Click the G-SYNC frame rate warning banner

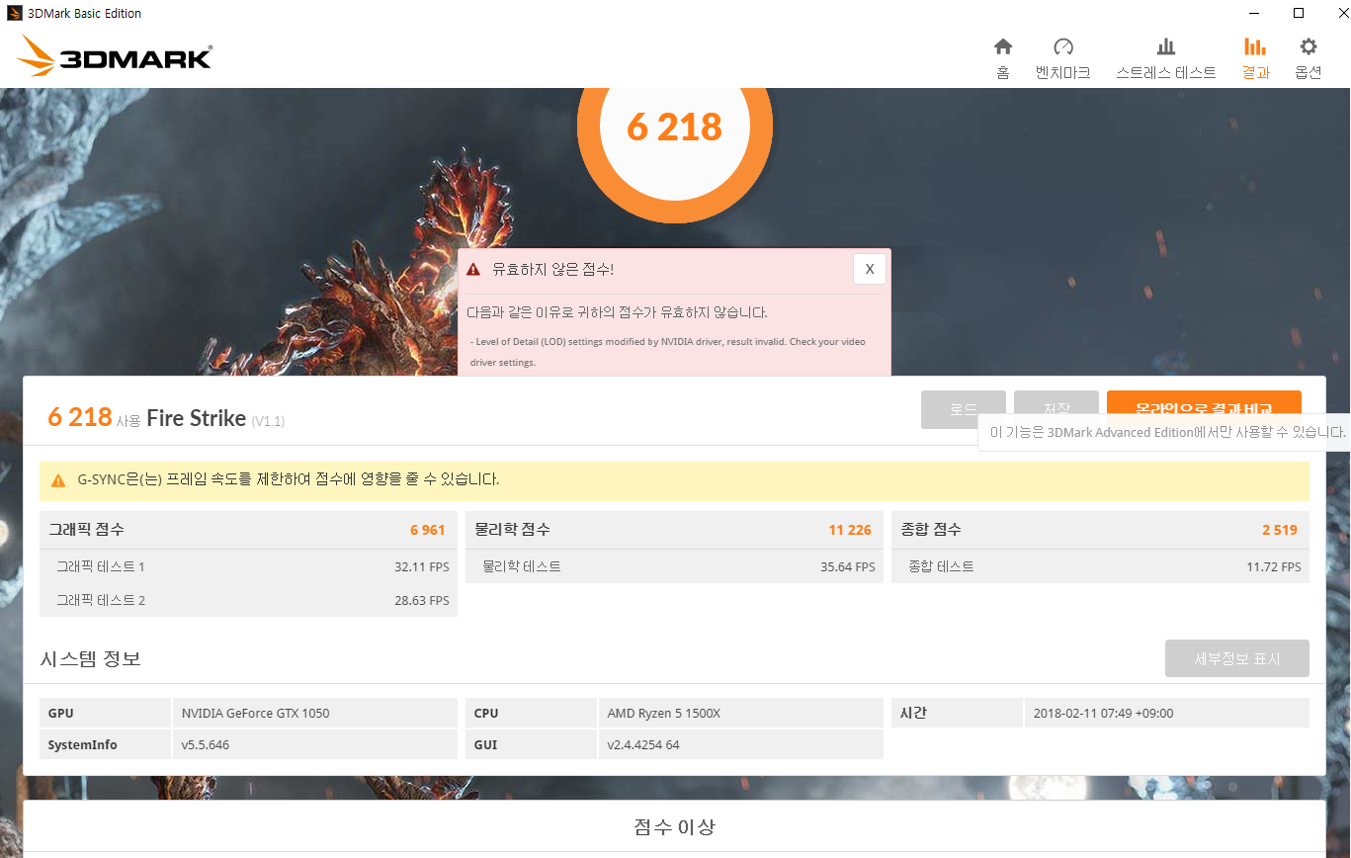tap(674, 480)
